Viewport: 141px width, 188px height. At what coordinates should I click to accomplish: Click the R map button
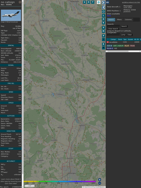(x=103, y=44)
